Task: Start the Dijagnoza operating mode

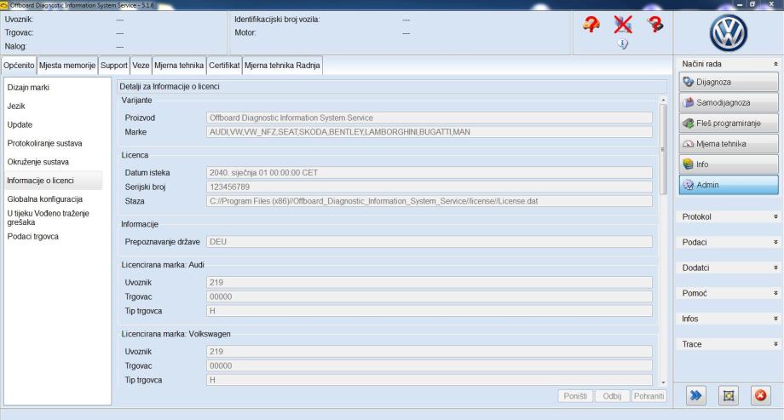Action: (728, 82)
